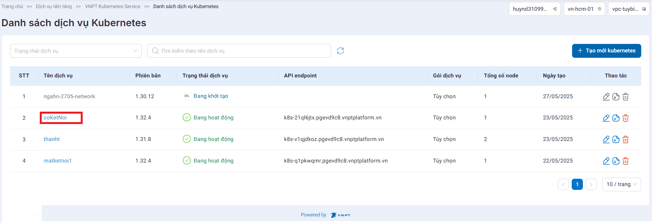The height and width of the screenshot is (223, 652).
Task: Click the edit pencil icon for thanht
Action: 606,139
